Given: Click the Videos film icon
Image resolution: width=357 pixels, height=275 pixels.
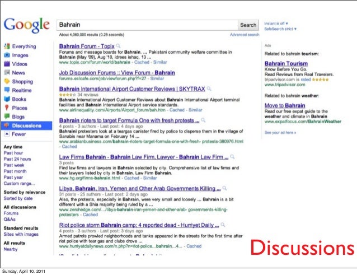Looking at the screenshot, I should [7, 64].
